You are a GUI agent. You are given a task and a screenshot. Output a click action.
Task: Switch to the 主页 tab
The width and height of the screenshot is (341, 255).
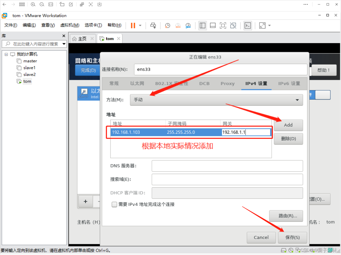(x=82, y=39)
